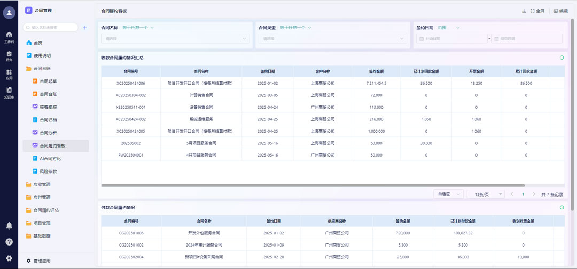Image resolution: width=577 pixels, height=269 pixels.
Task: Click the 开始日期 start date field
Action: [x=452, y=38]
